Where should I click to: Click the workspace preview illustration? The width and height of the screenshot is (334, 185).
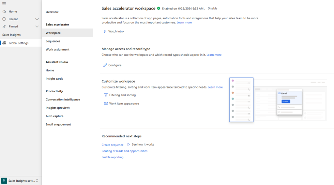tap(278, 100)
